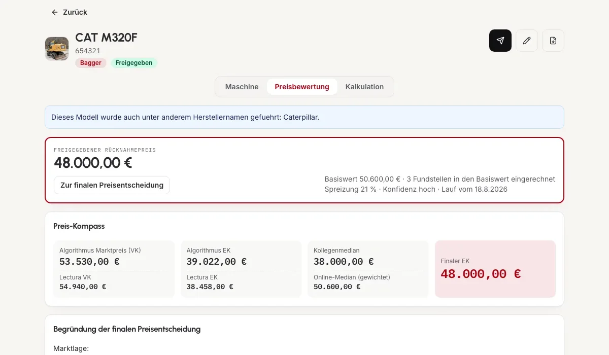The width and height of the screenshot is (609, 355).
Task: Click the Zurück link text
Action: pyautogui.click(x=75, y=12)
